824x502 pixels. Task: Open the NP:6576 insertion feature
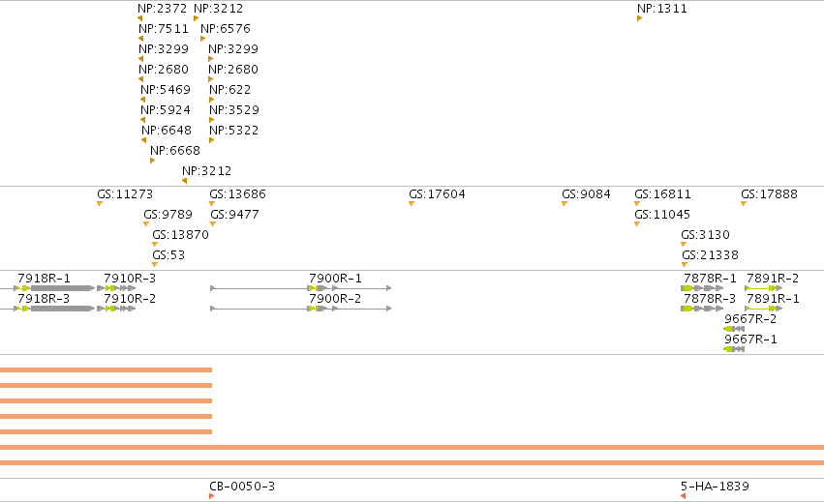click(x=202, y=39)
